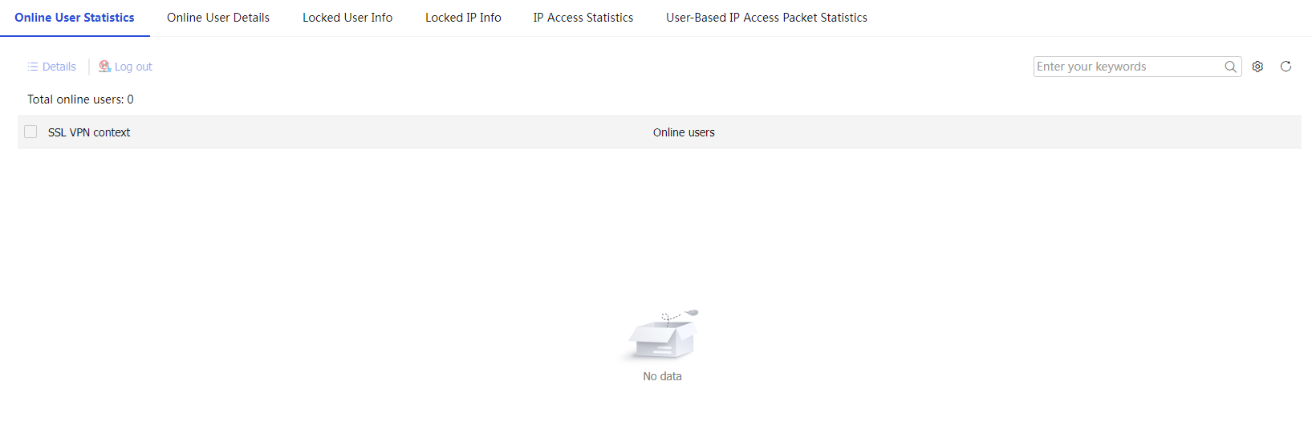Click the Total online users count text

[x=80, y=99]
